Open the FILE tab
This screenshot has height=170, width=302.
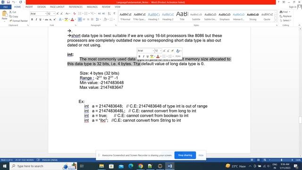pos(6,7)
